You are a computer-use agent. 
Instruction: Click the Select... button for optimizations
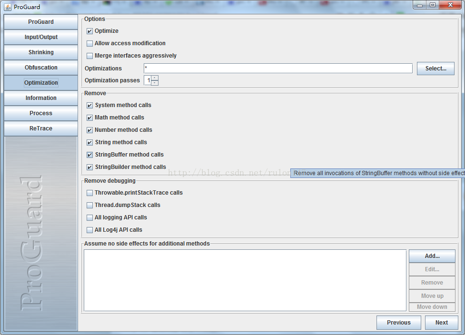point(435,69)
